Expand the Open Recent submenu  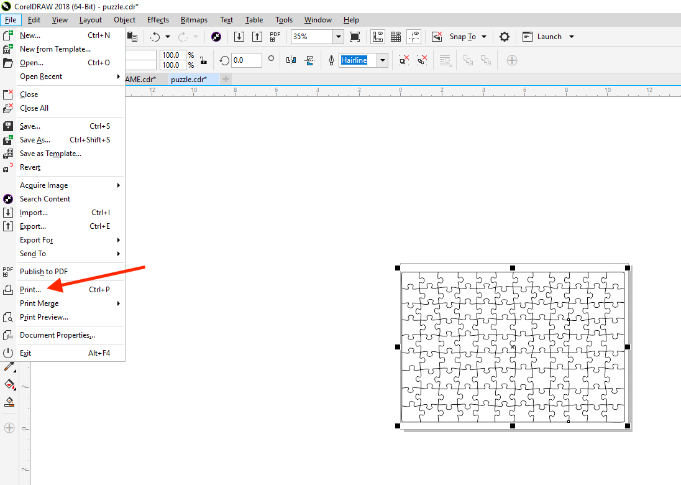pos(119,76)
